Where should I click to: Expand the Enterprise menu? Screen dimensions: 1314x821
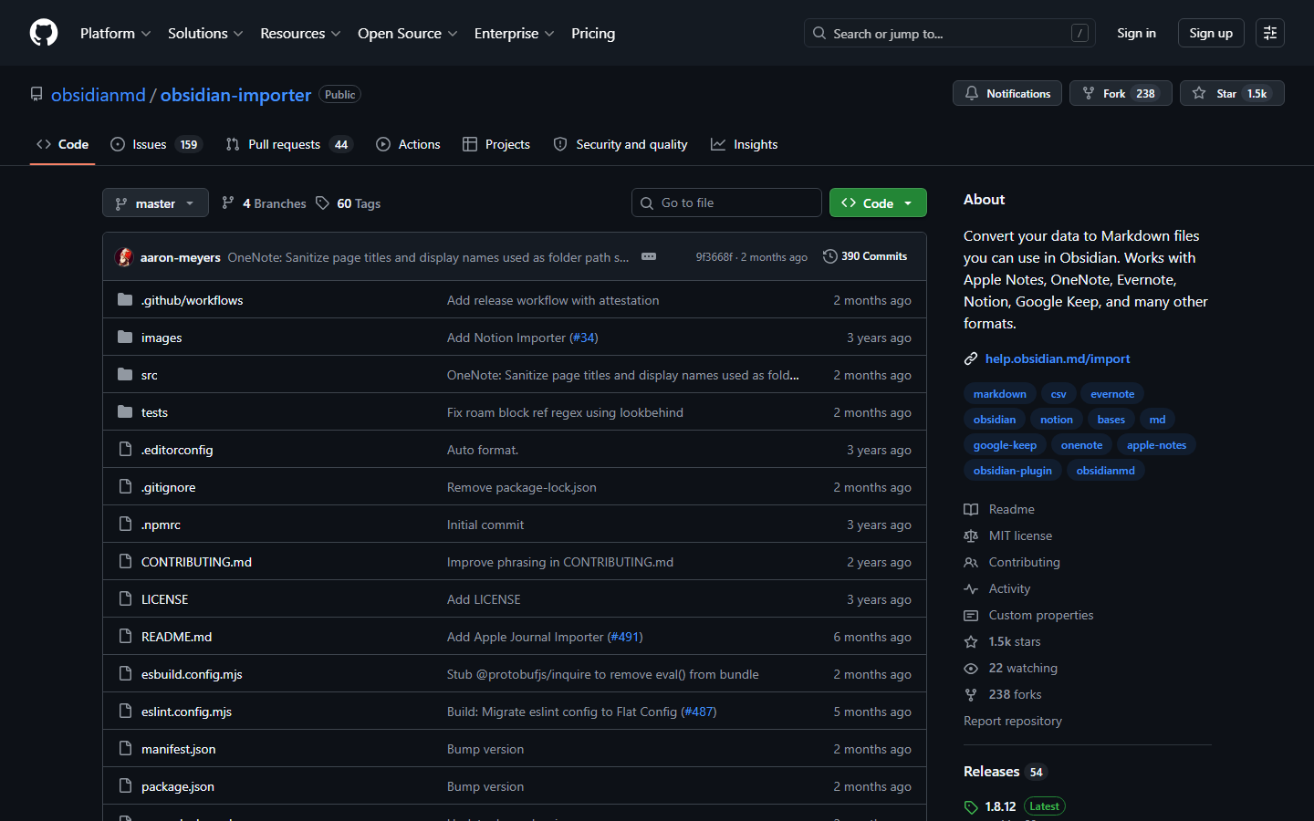click(x=514, y=33)
